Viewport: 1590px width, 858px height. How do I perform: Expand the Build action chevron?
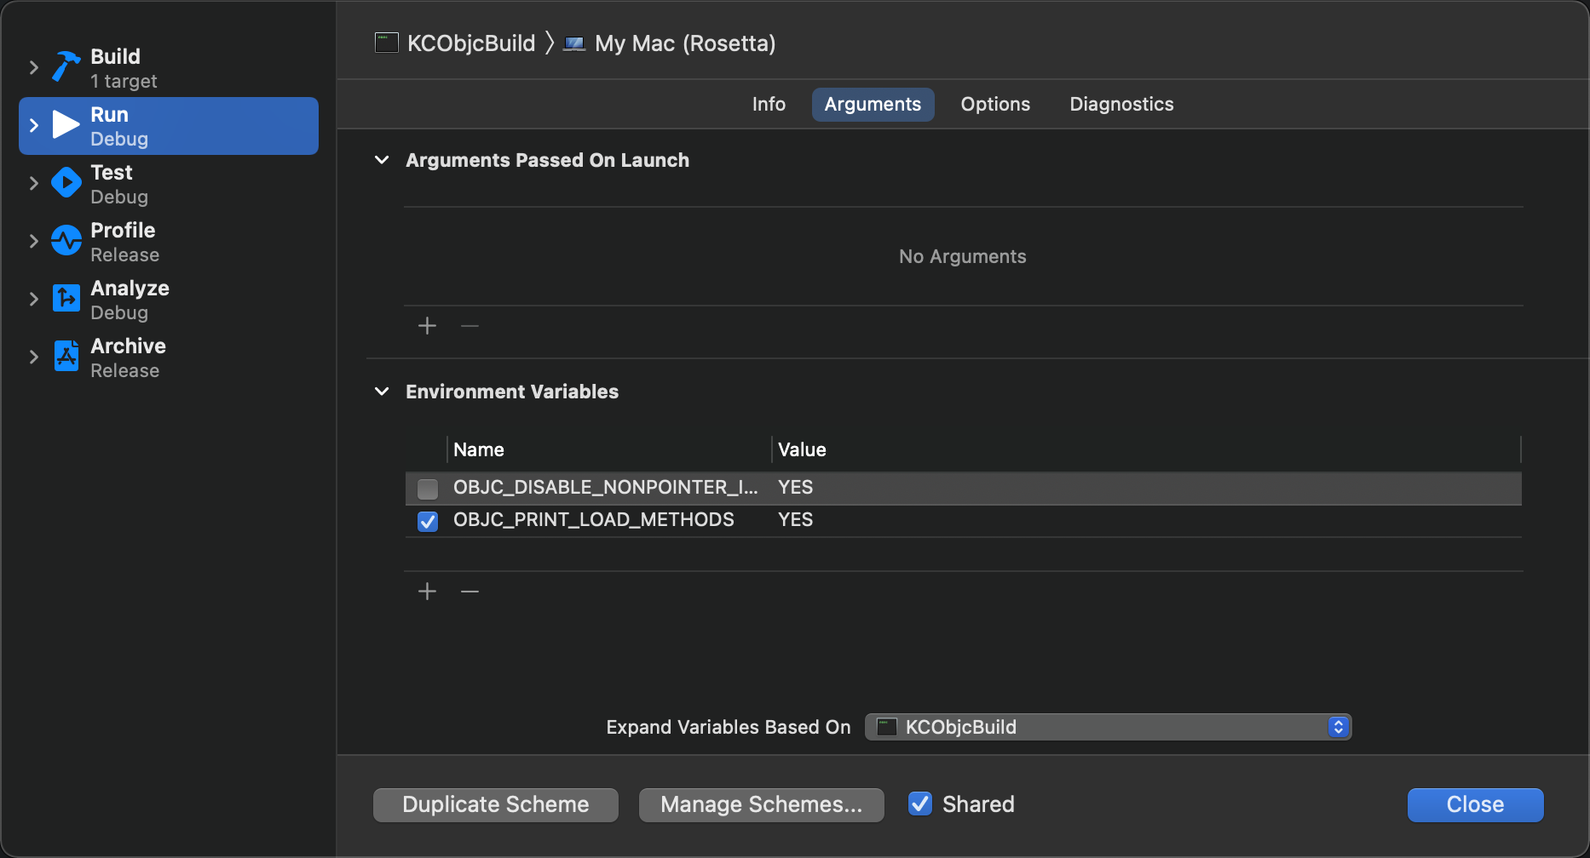coord(33,67)
